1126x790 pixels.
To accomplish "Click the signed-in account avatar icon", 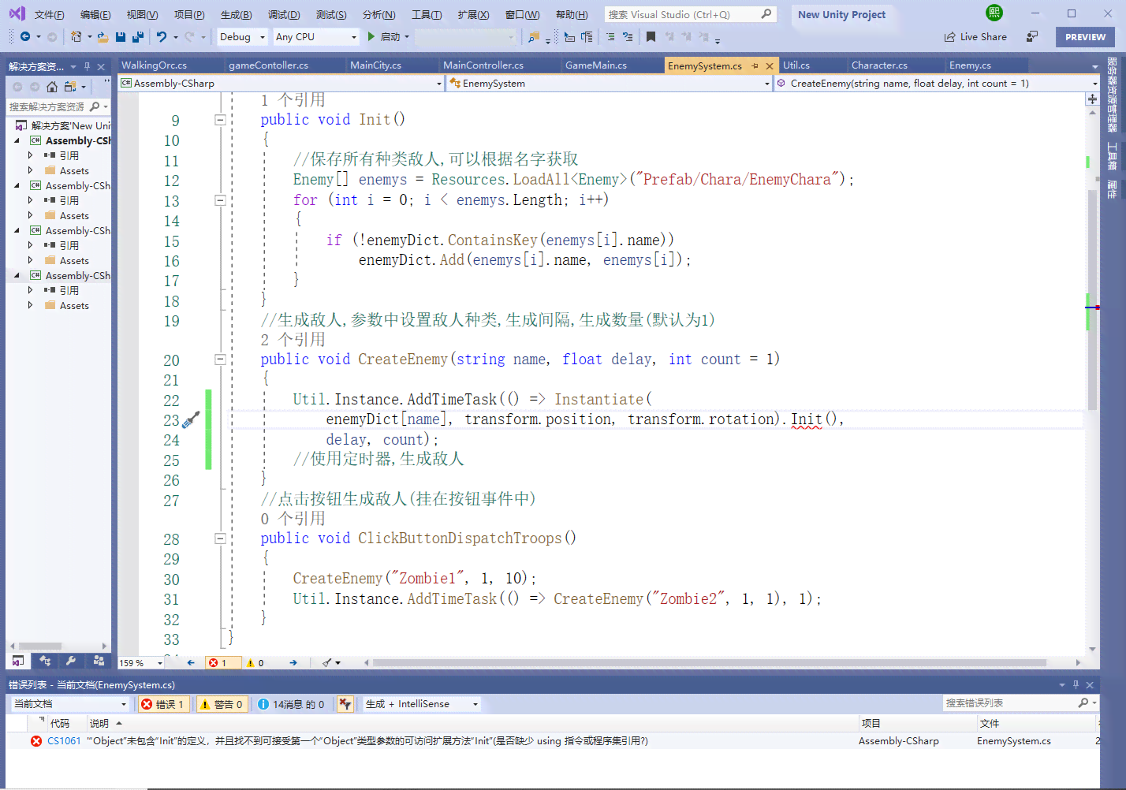I will [994, 13].
